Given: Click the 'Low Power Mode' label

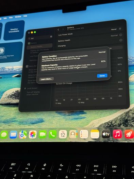Looking at the screenshot, I should pyautogui.click(x=65, y=34).
